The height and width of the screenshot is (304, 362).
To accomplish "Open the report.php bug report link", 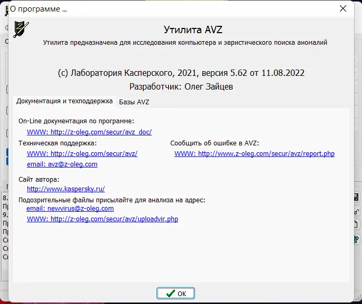I will point(255,154).
